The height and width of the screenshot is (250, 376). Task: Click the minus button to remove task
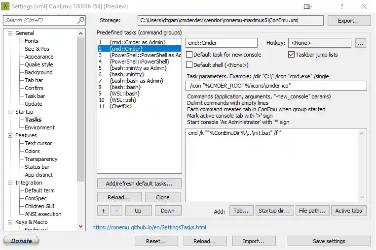pyautogui.click(x=115, y=211)
